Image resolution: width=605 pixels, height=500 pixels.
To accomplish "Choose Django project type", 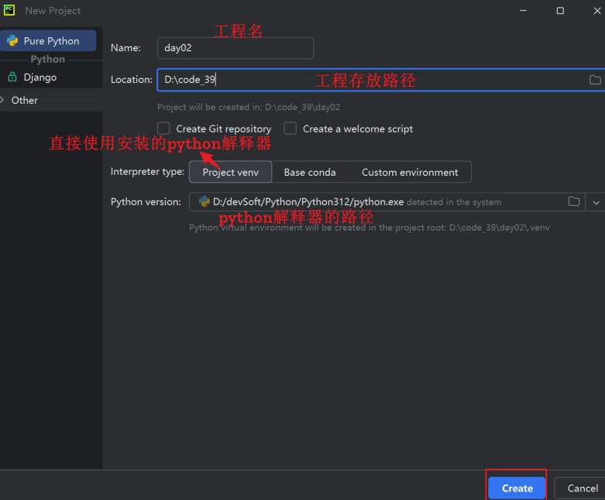I will [x=40, y=77].
